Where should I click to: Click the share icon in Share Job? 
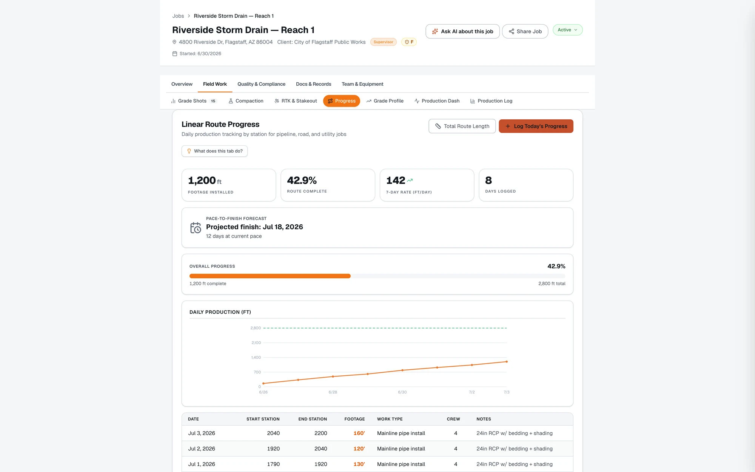(x=511, y=31)
